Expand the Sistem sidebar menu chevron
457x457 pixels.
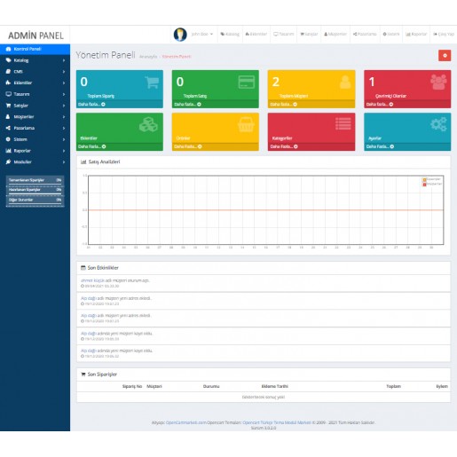click(x=64, y=139)
